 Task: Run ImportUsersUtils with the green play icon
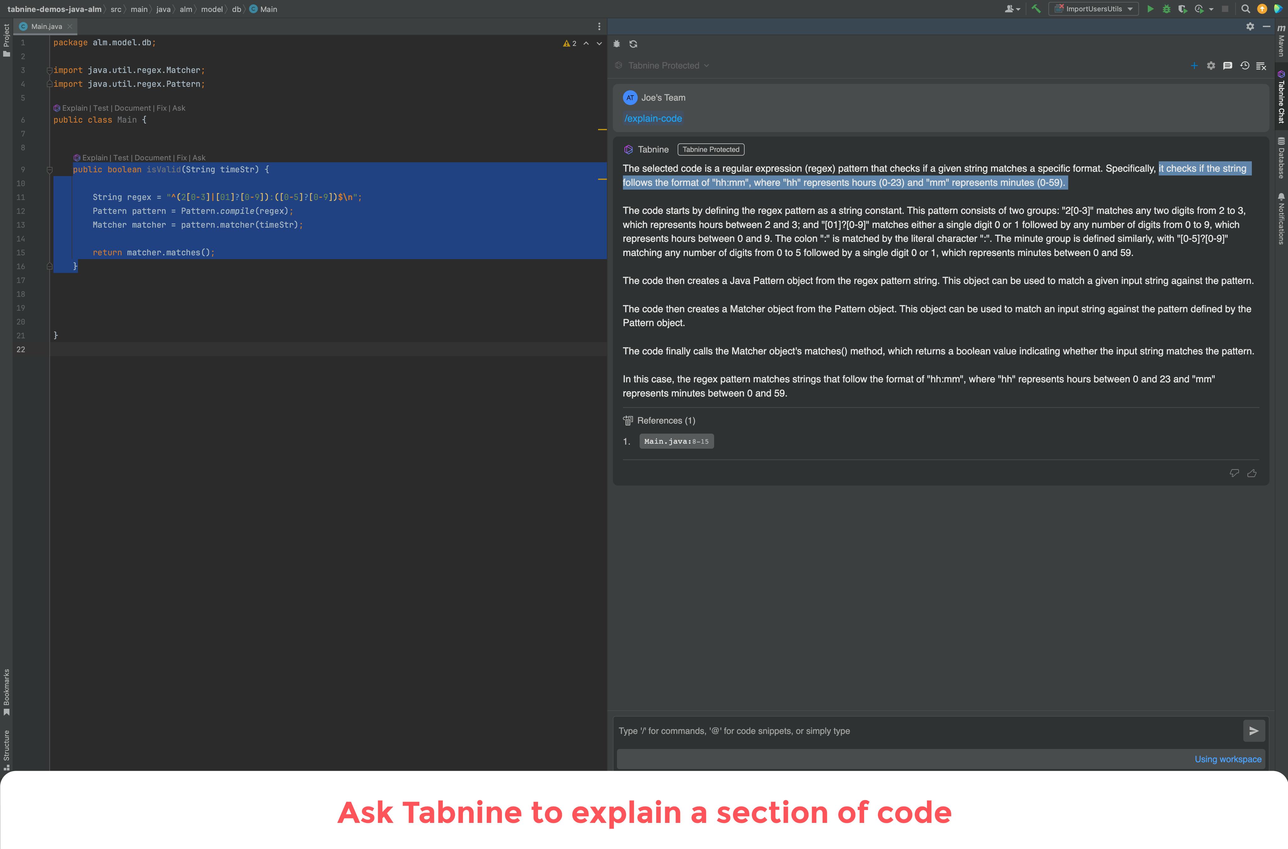click(1150, 9)
